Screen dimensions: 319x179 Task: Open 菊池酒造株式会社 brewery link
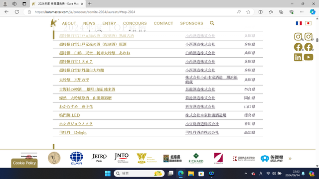click(x=200, y=98)
